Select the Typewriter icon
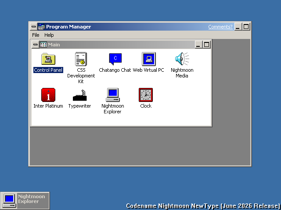The width and height of the screenshot is (281, 210). point(80,95)
